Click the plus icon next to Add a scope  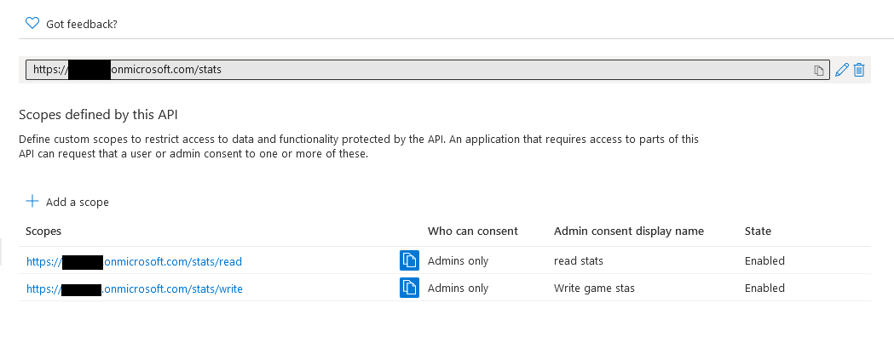pos(32,201)
